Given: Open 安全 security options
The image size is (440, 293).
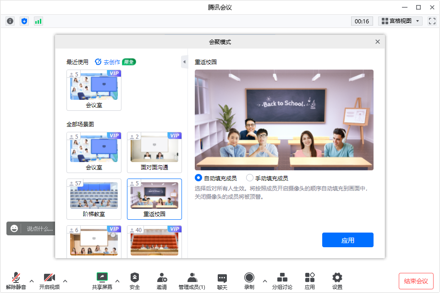Looking at the screenshot, I should [135, 281].
